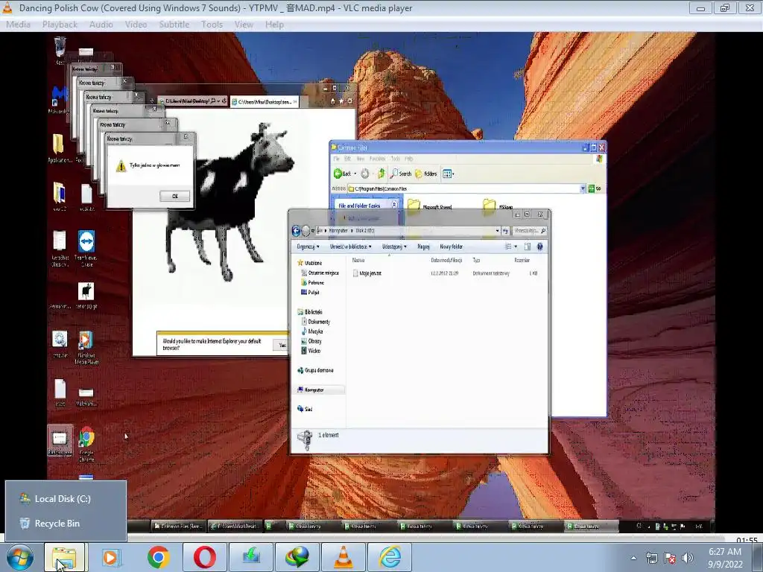Open the Umieść w bibliotece dropdown
The image size is (763, 572).
(350, 247)
